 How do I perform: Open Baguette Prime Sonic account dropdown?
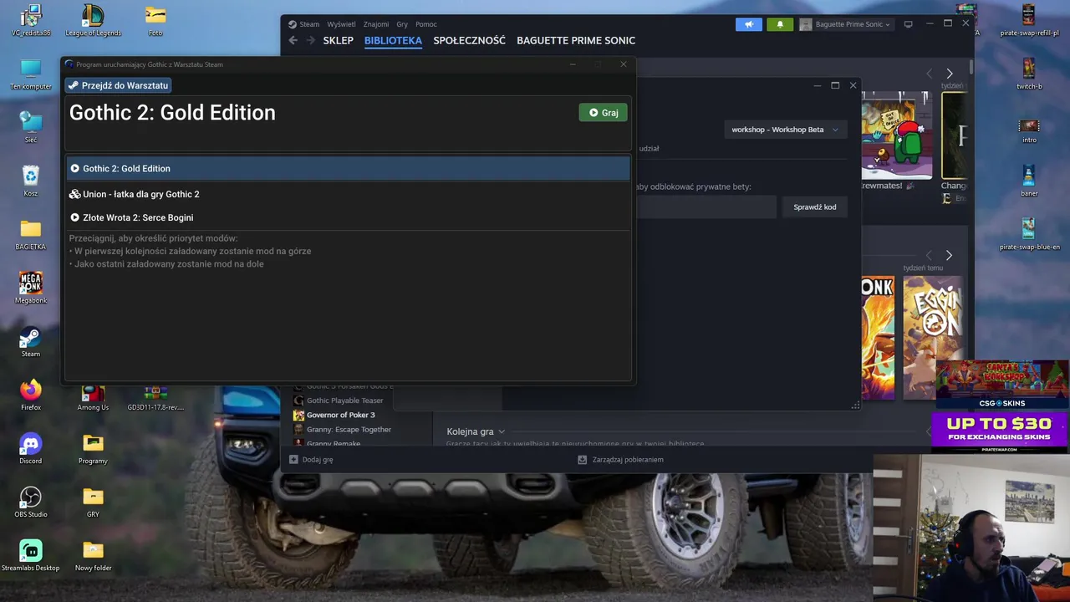[x=851, y=24]
